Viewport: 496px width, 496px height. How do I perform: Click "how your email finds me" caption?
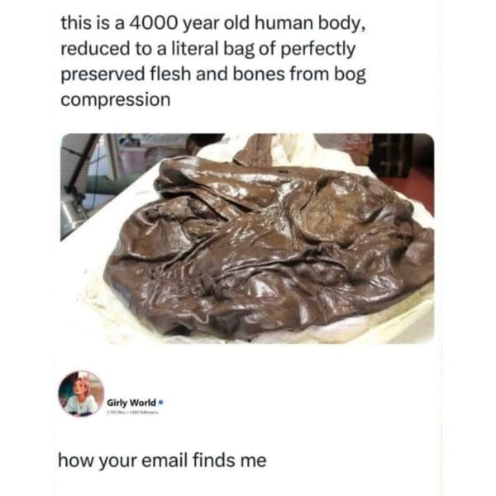[x=161, y=460]
